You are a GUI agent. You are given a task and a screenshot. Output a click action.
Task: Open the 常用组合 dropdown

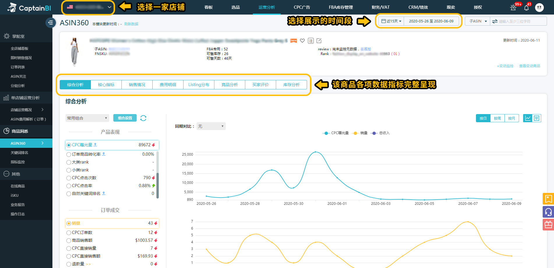tap(87, 118)
